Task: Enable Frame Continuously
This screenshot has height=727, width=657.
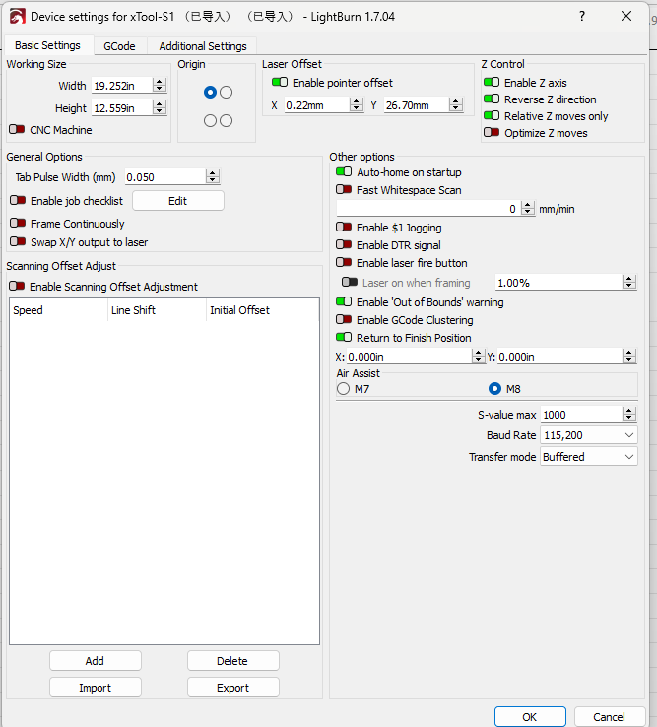Action: point(18,223)
